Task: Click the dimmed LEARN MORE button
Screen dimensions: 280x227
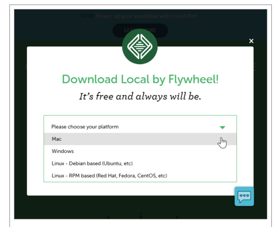Action: pos(140,30)
